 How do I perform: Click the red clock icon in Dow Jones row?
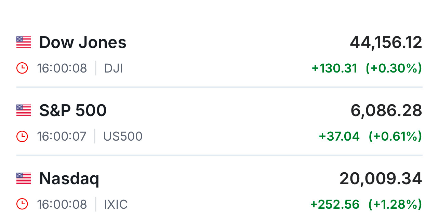(22, 68)
